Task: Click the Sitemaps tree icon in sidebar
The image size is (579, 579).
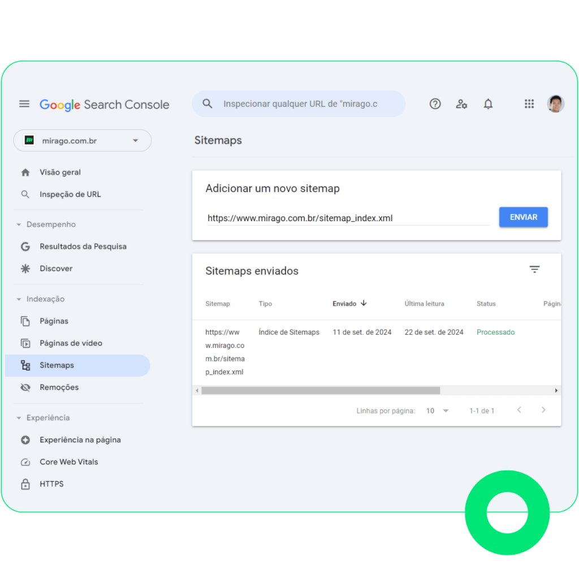Action: point(25,365)
